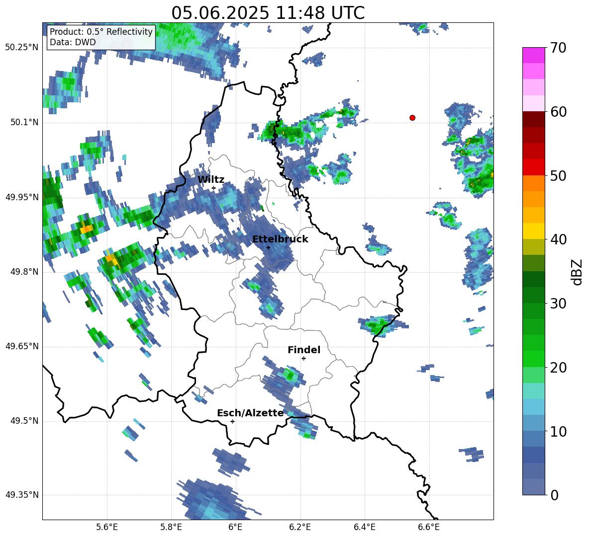Click the red dot radar site marker
The width and height of the screenshot is (589, 537).
coord(412,118)
